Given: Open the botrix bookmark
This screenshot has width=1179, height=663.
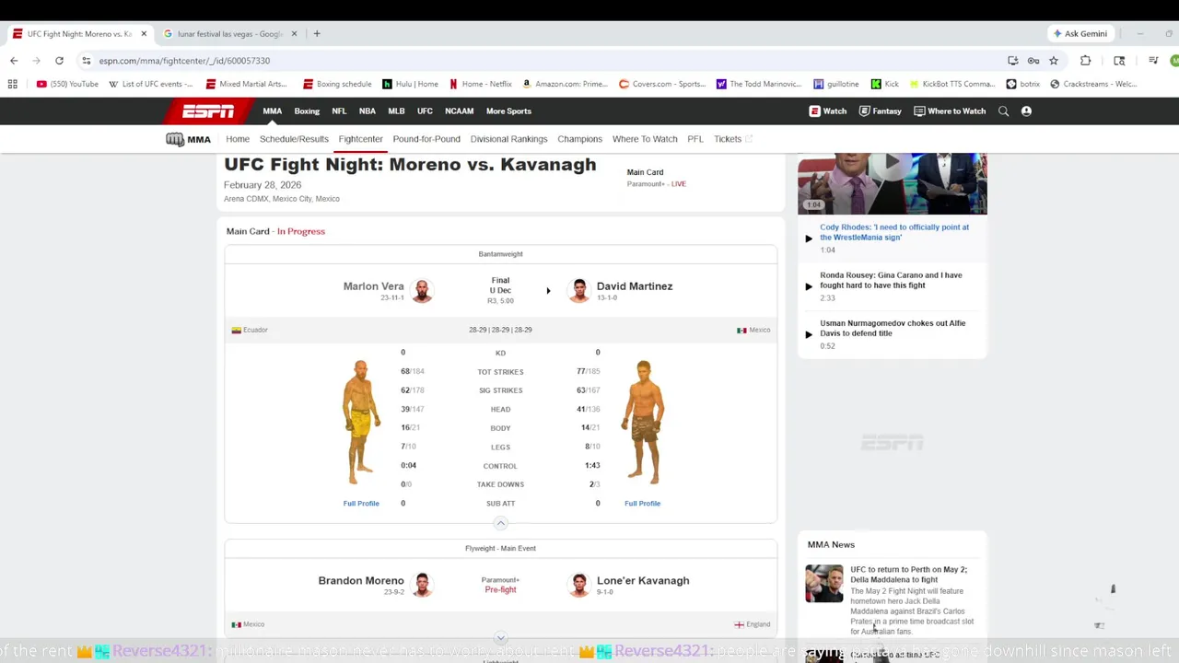Looking at the screenshot, I should [1023, 84].
